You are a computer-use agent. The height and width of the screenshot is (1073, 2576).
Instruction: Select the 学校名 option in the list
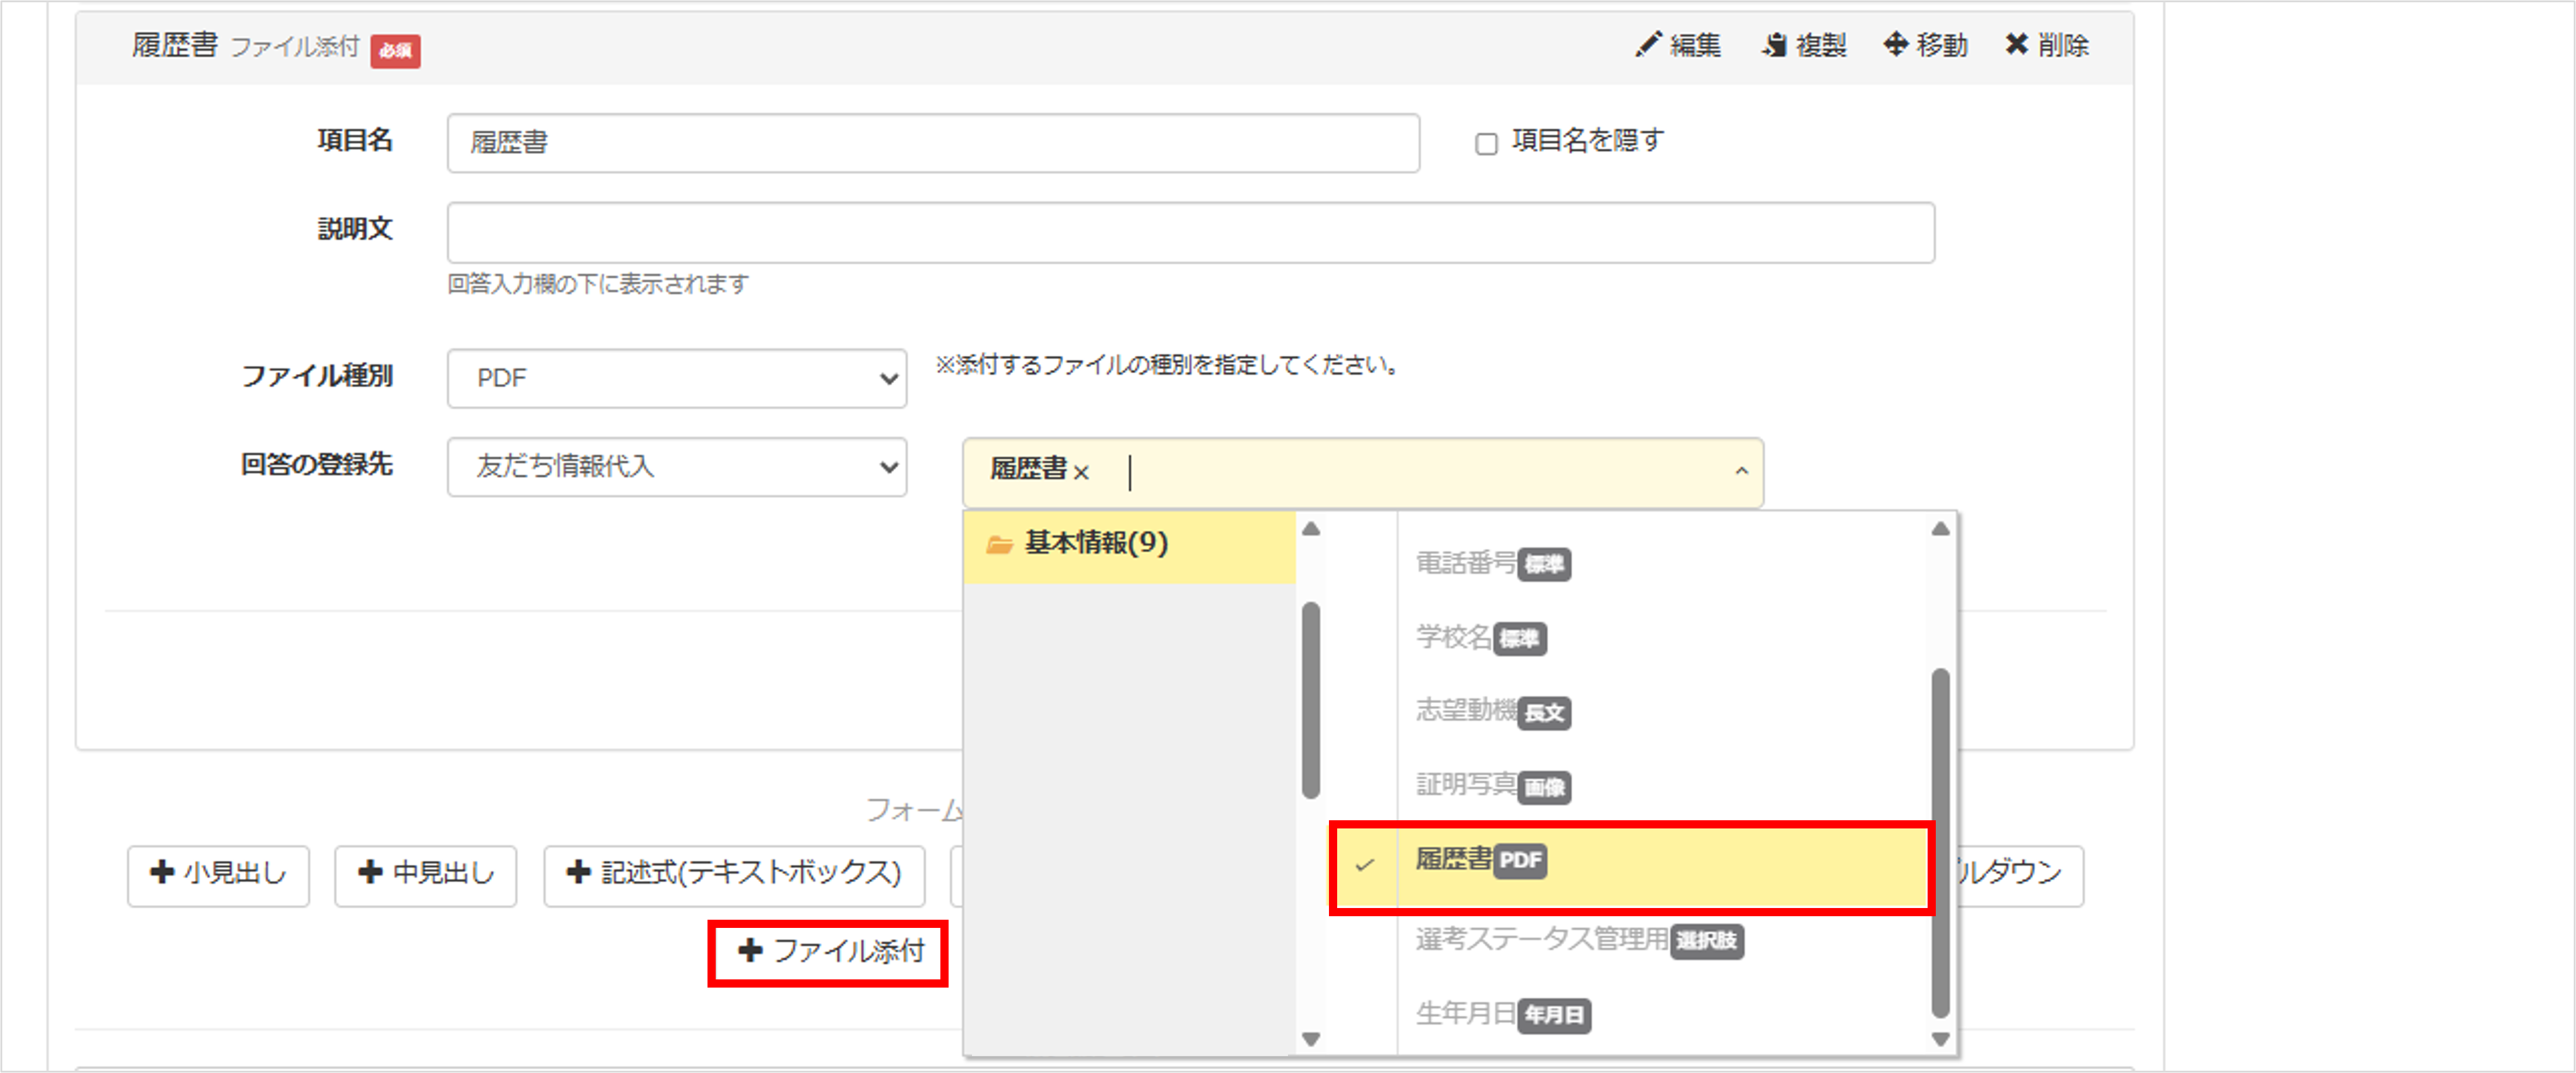[1455, 639]
